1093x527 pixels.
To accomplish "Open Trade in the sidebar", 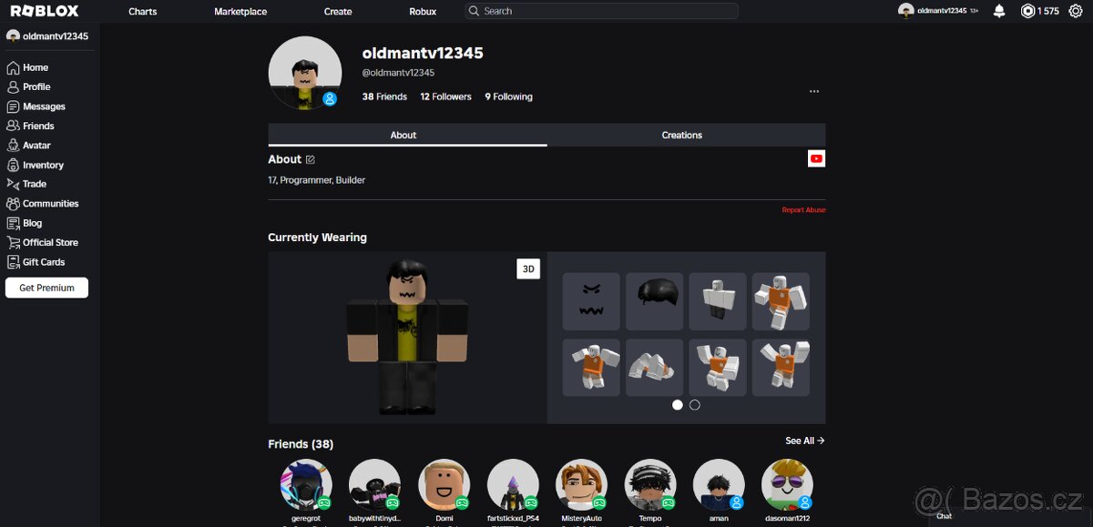I will [x=27, y=184].
